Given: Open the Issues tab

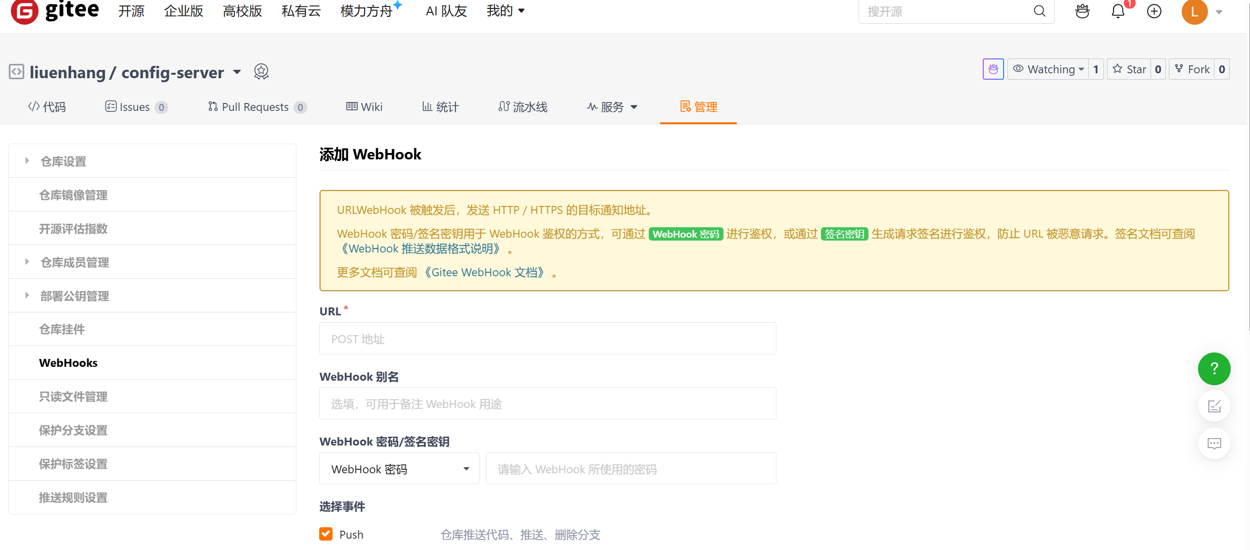Looking at the screenshot, I should [x=136, y=107].
